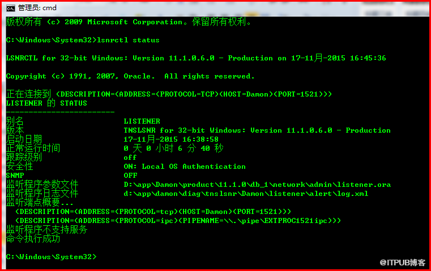Click the PROTOCOL=ipc EXTPROC1521ipc description line
Screen dimensions: 431x271
pos(178,221)
